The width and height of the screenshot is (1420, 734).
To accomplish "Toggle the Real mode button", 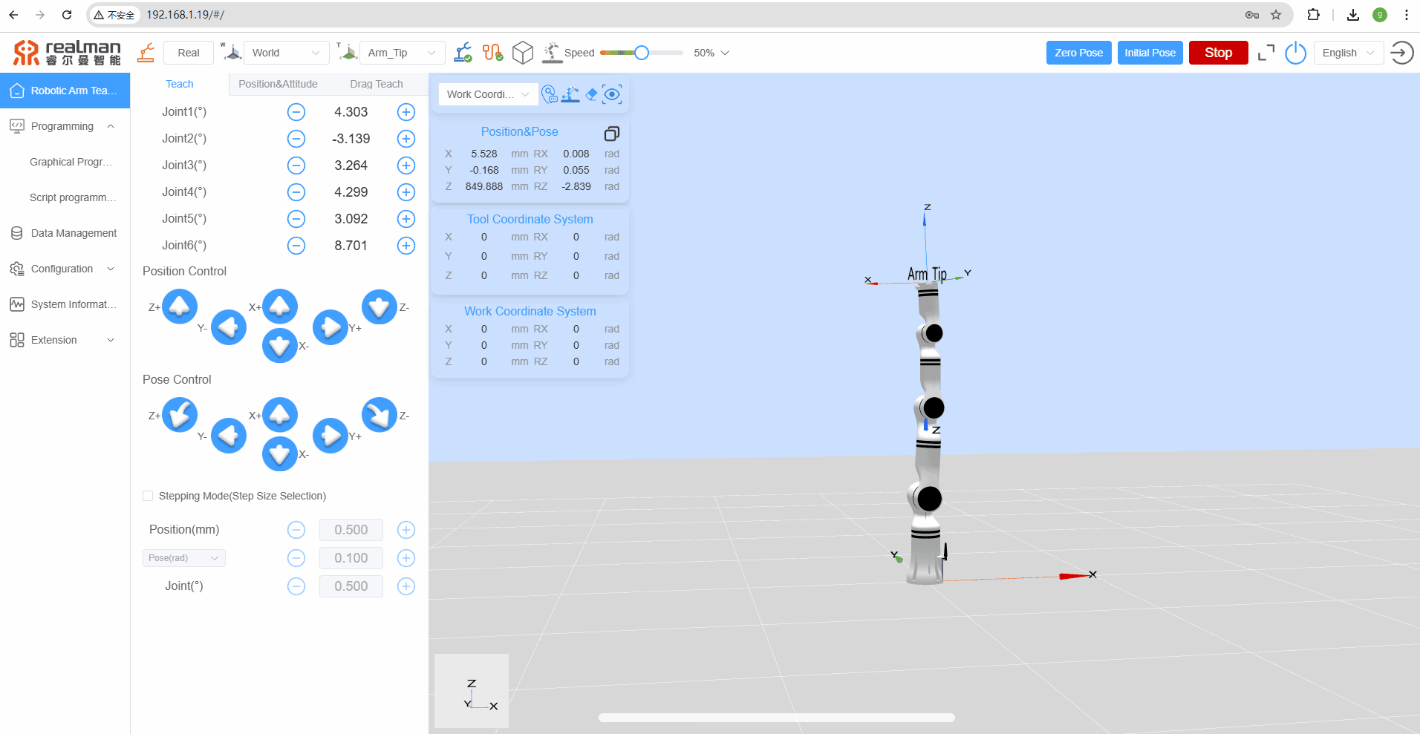I will click(x=189, y=53).
